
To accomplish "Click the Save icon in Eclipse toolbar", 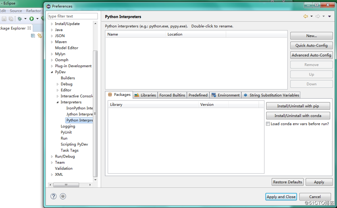I will coord(4,19).
